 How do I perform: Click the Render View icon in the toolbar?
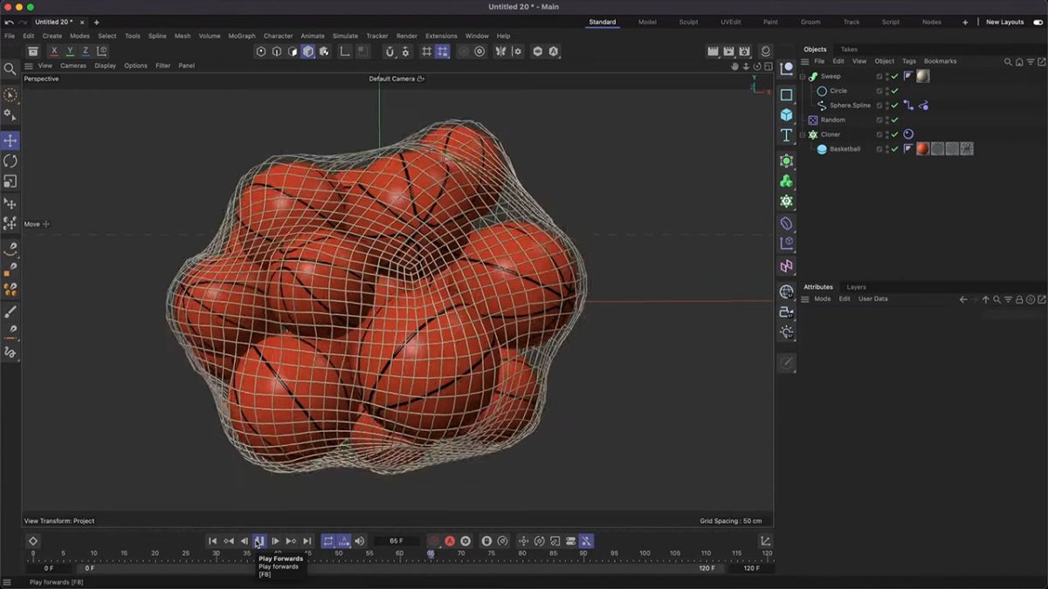coord(713,51)
